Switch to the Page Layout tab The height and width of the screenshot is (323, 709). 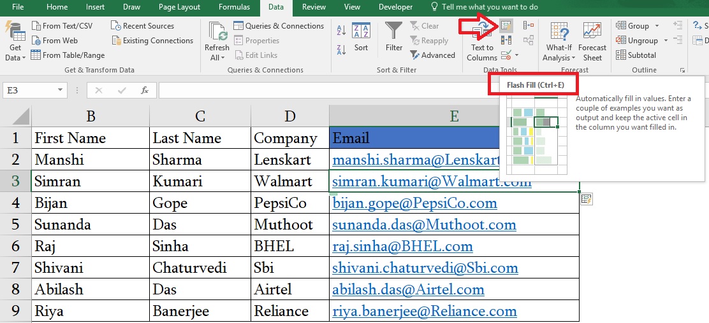[180, 7]
